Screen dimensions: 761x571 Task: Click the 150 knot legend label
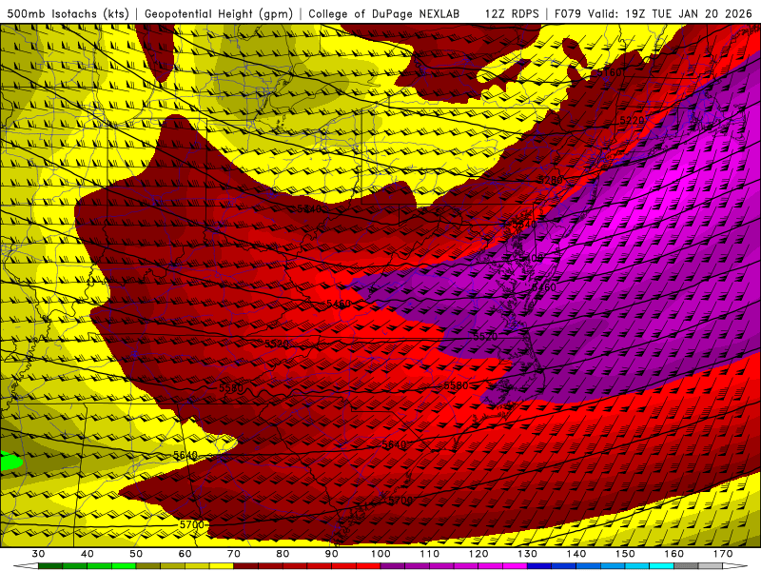click(x=626, y=554)
